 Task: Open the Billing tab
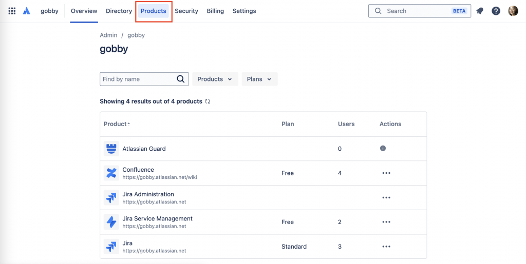coord(215,11)
